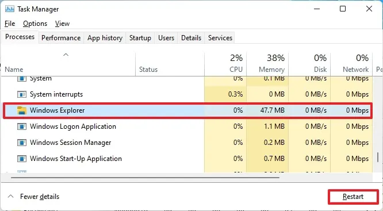The image size is (383, 211).
Task: Click Fewer details label text
Action: click(x=40, y=197)
